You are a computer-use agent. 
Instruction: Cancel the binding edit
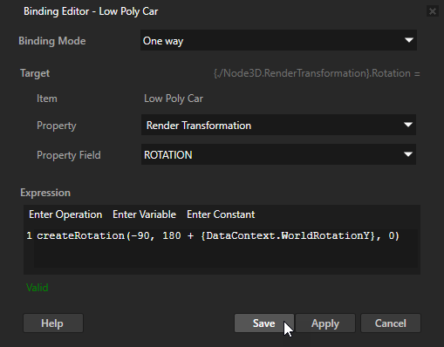[x=391, y=323]
